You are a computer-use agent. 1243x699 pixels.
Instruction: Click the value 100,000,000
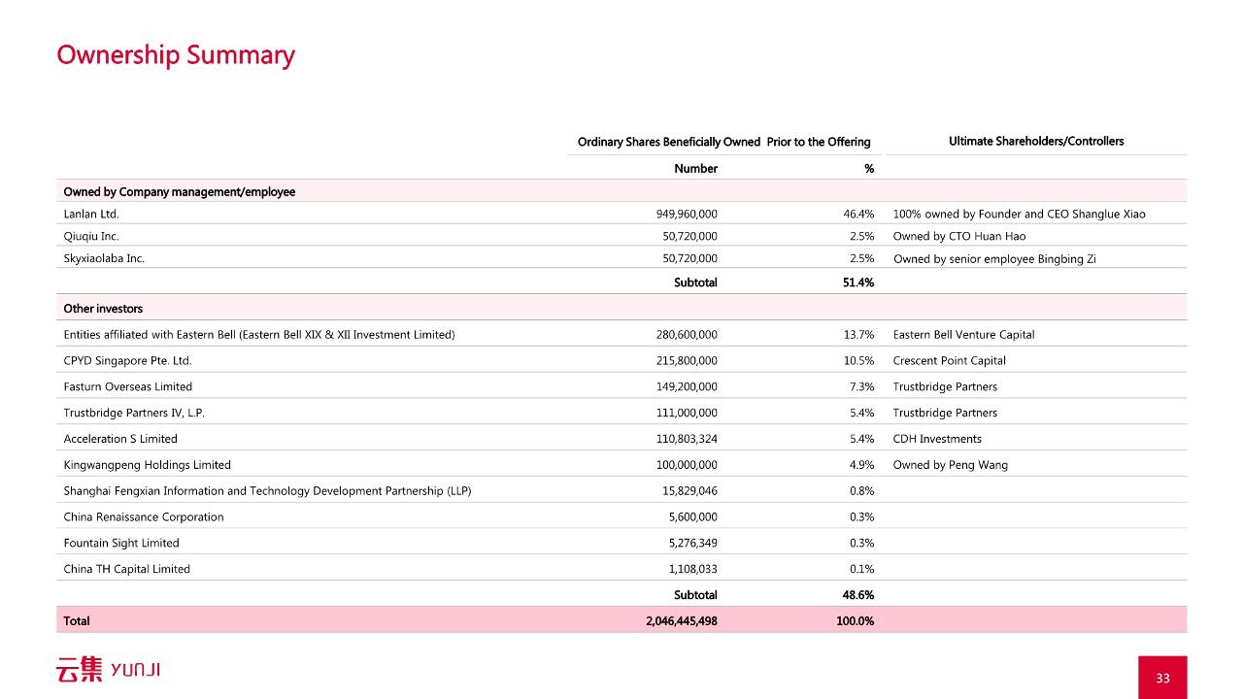[x=687, y=465]
